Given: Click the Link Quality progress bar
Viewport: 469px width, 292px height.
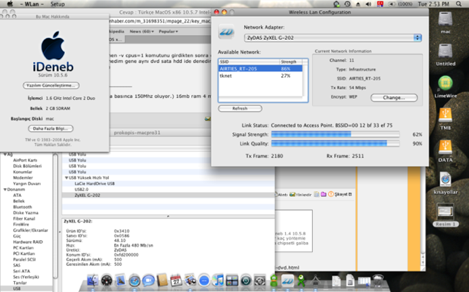Looking at the screenshot, I should pyautogui.click(x=335, y=144).
